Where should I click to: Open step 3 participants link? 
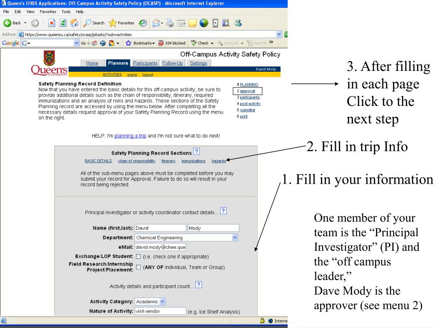coord(250,97)
